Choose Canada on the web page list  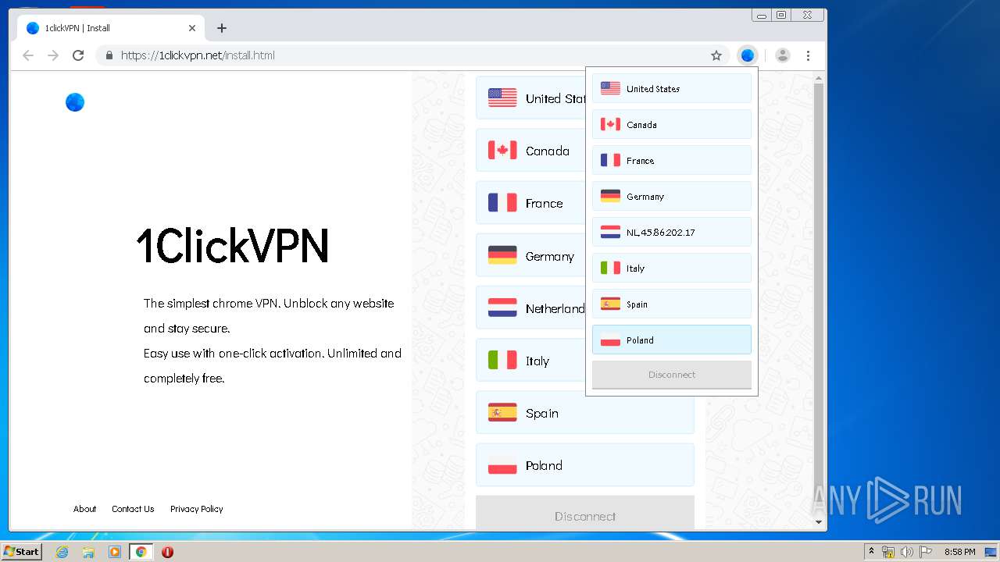tap(530, 151)
